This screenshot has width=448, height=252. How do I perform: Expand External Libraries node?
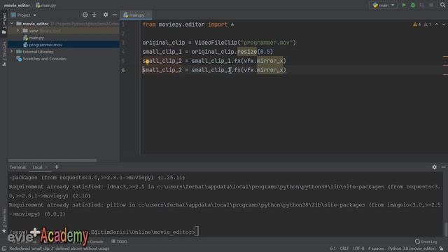pos(12,52)
